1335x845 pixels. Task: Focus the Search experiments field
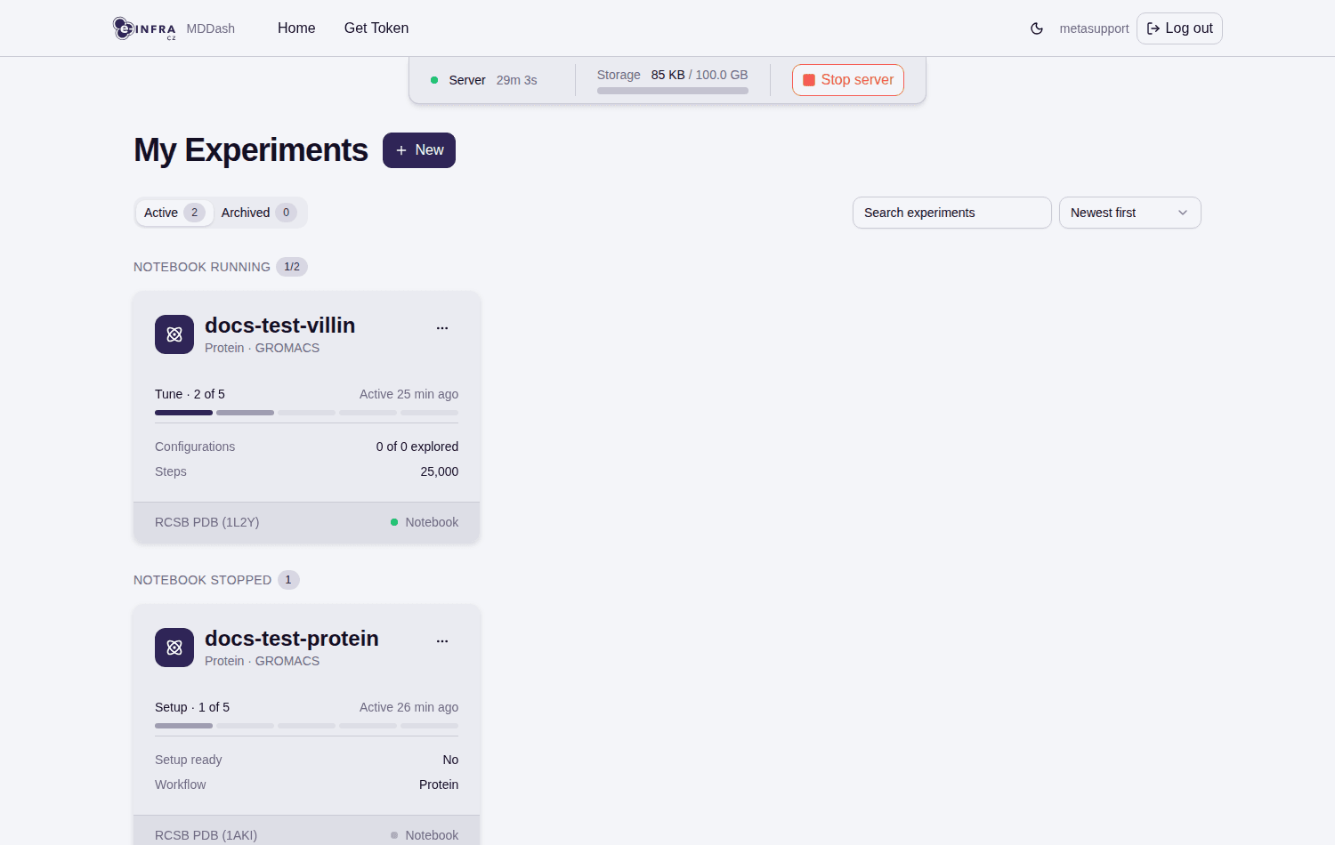pos(952,213)
